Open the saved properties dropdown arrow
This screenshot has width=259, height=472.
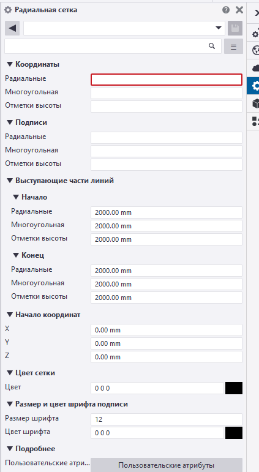[219, 28]
